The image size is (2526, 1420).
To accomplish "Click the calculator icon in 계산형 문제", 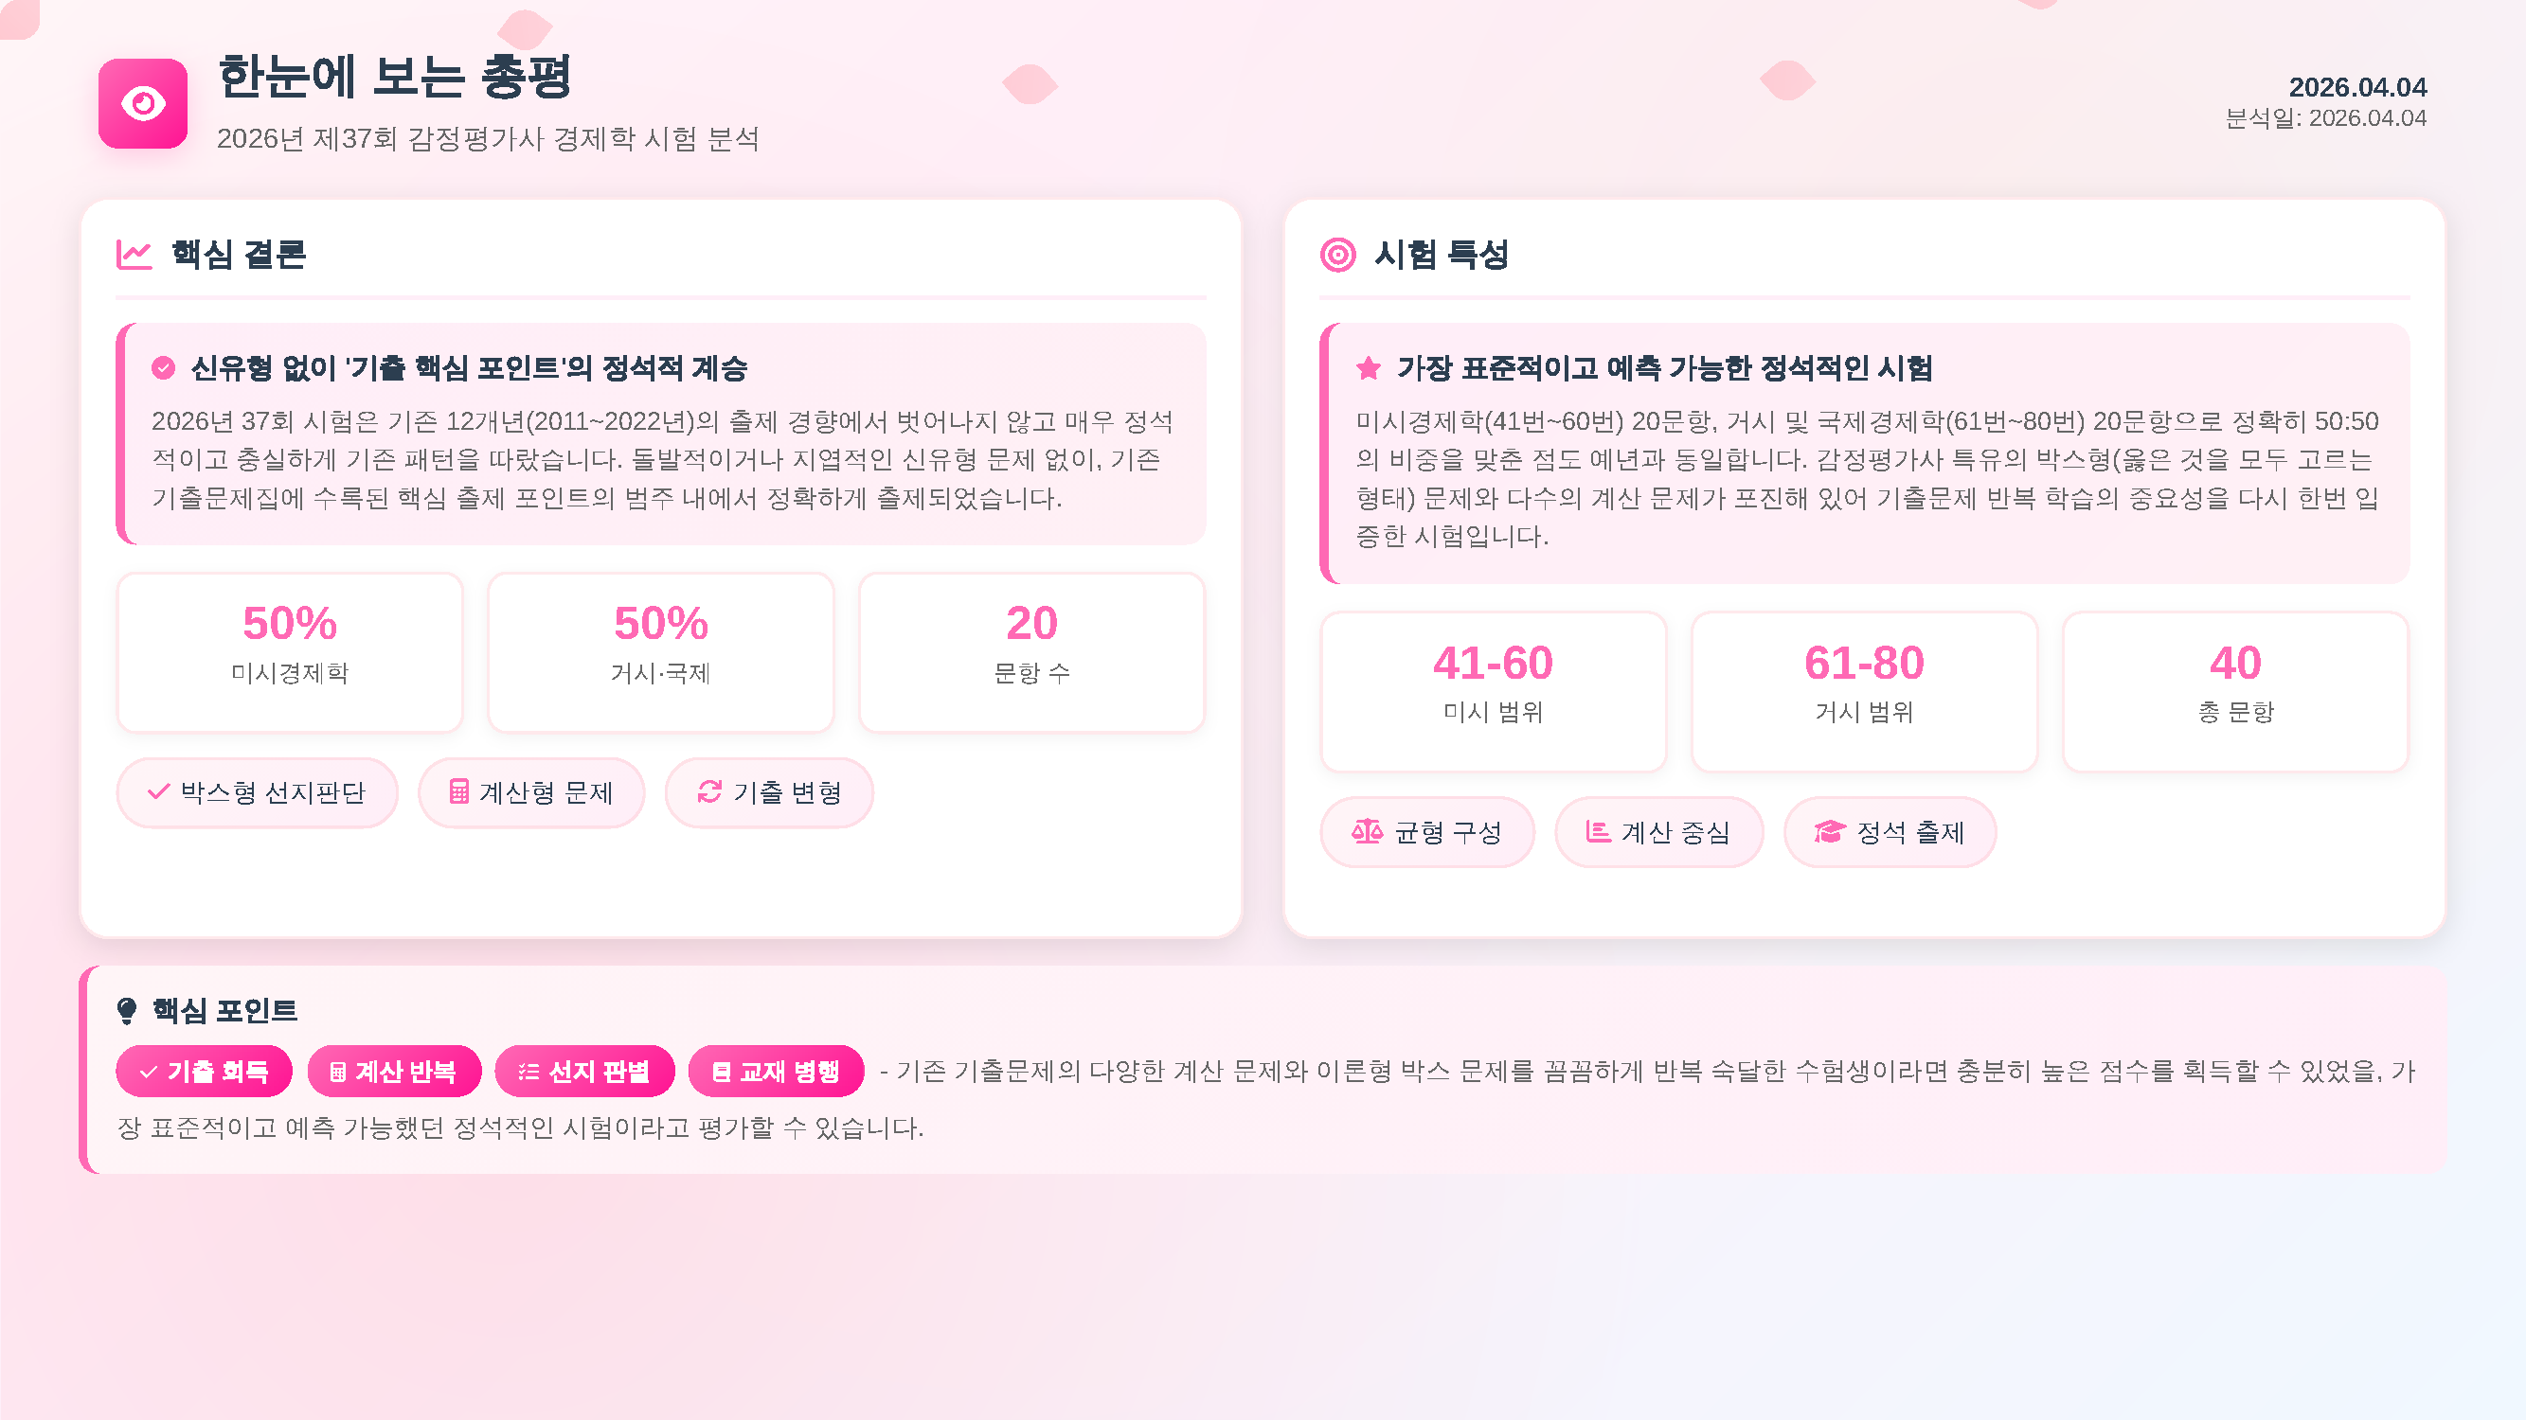I will 457,791.
